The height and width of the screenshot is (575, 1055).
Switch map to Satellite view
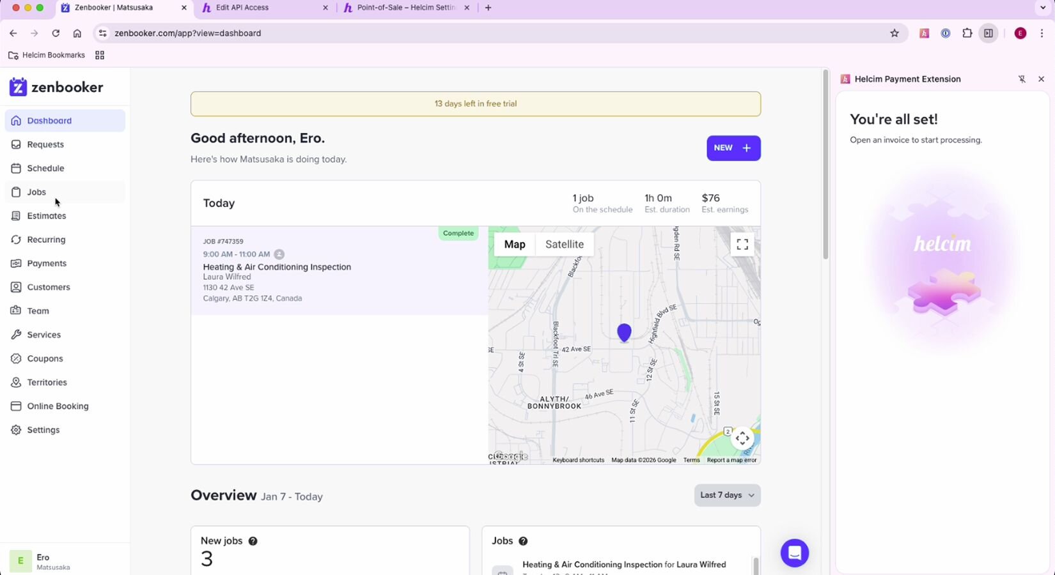(564, 245)
